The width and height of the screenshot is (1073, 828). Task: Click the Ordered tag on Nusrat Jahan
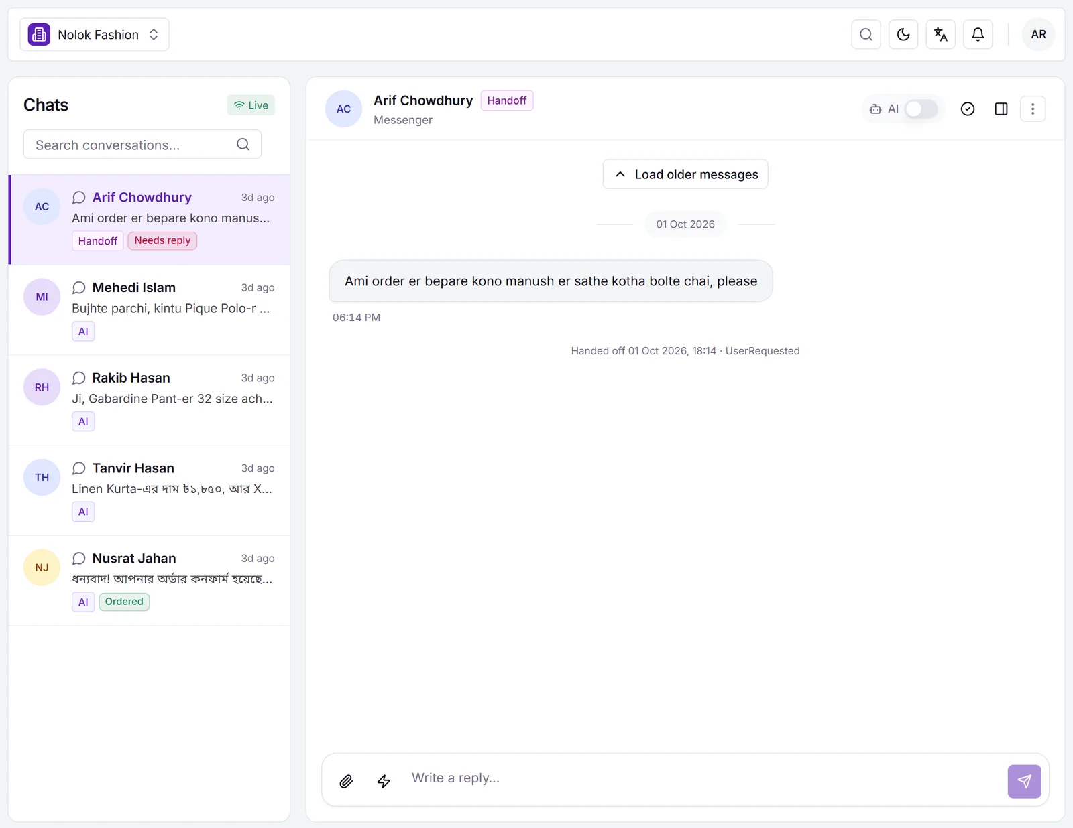coord(124,602)
